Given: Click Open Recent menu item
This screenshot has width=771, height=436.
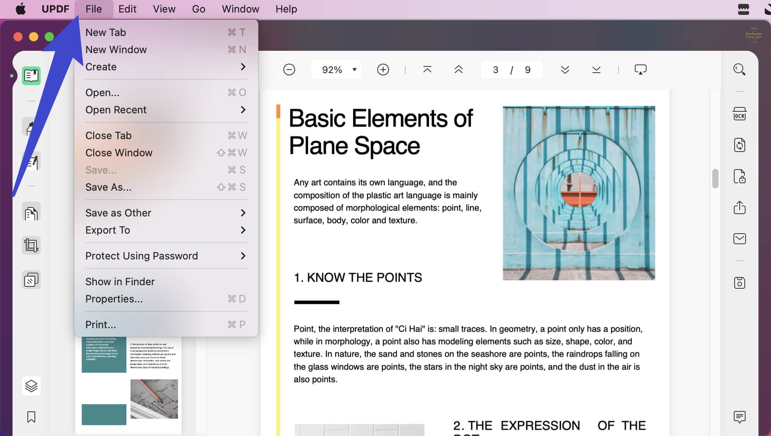Looking at the screenshot, I should tap(115, 109).
